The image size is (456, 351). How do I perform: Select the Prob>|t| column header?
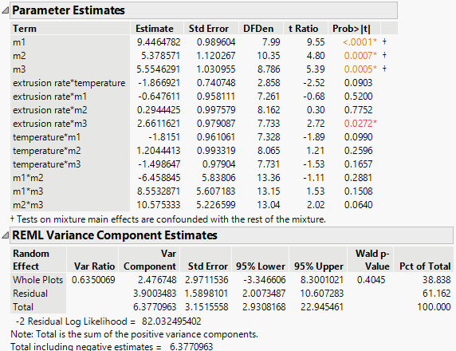pos(352,29)
